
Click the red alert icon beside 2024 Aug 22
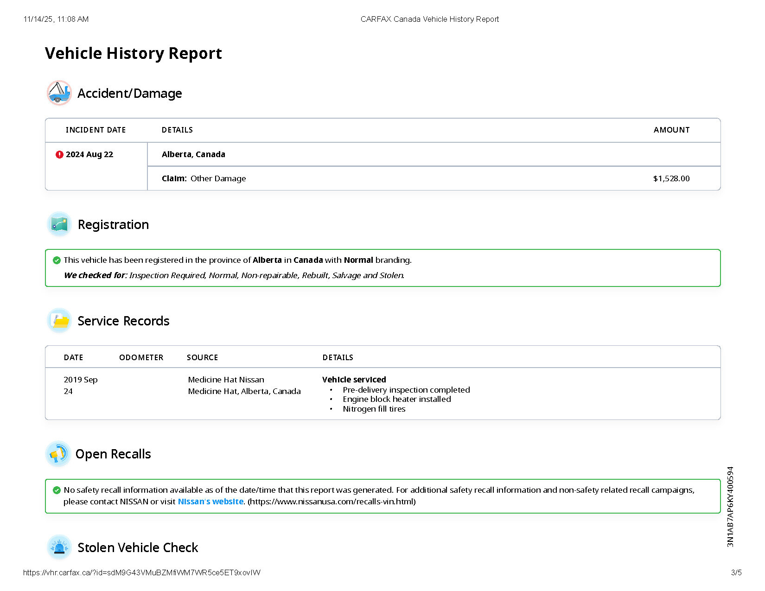point(59,154)
